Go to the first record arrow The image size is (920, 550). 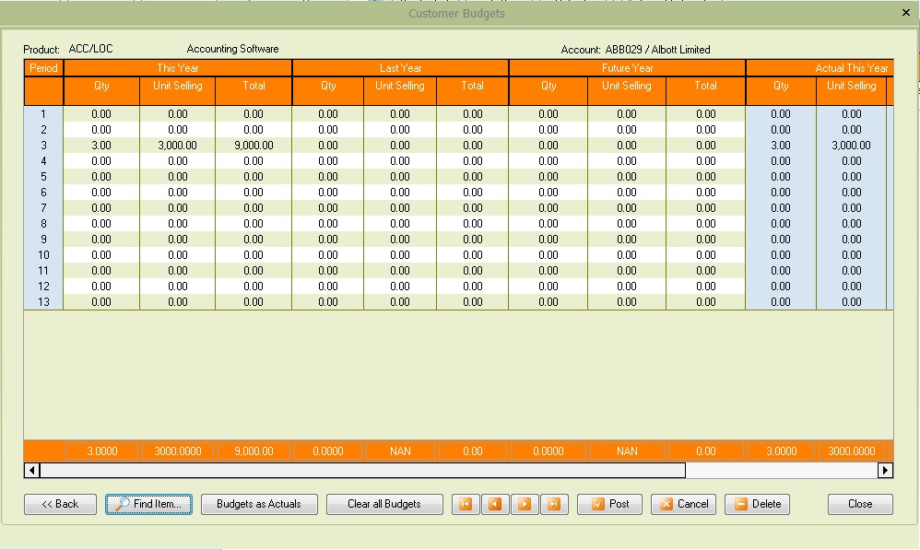466,504
